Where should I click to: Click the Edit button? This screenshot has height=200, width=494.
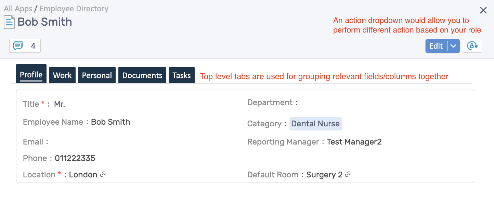tap(436, 46)
